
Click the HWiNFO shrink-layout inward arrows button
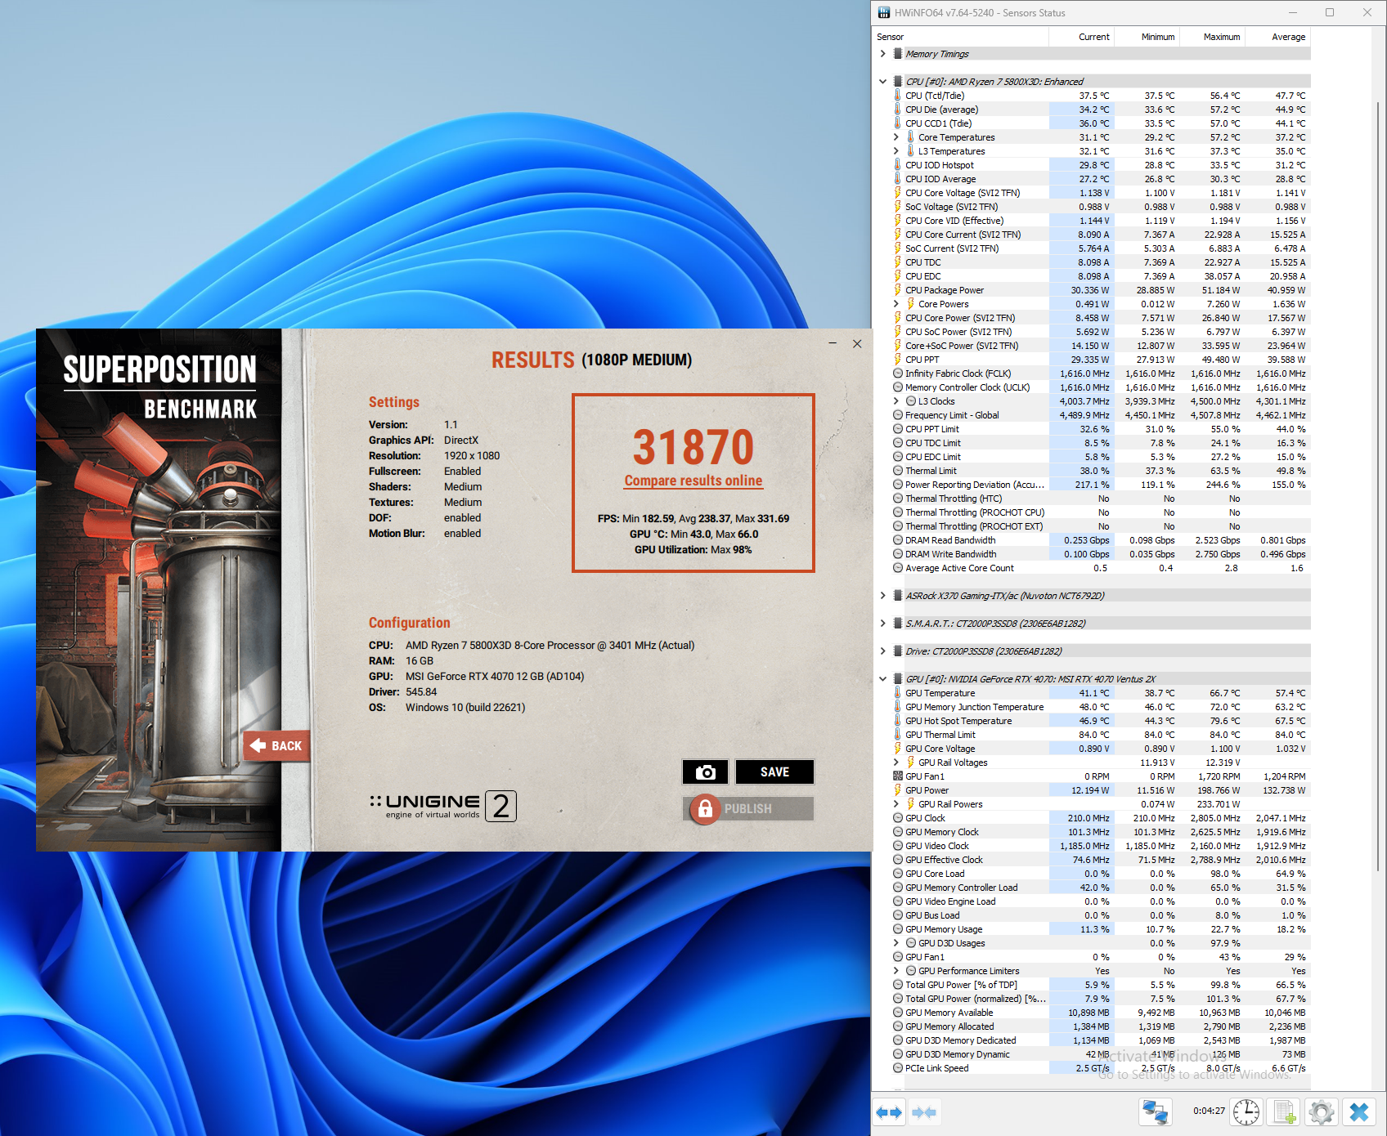click(x=923, y=1112)
